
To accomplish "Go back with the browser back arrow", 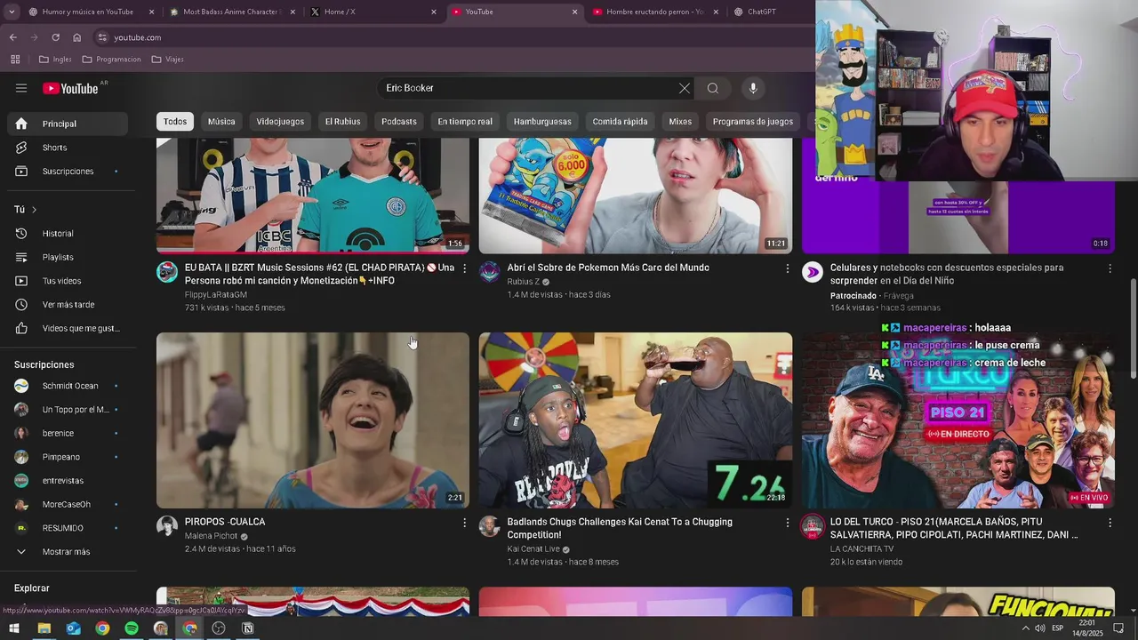I will pos(13,37).
